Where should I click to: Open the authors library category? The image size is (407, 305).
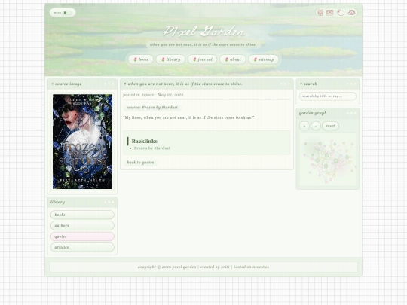point(82,226)
